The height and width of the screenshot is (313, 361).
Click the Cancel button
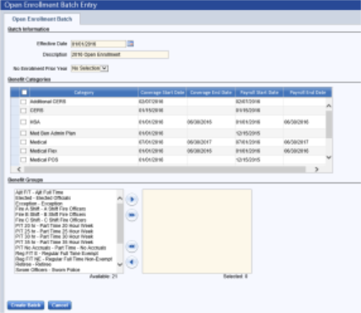click(60, 305)
